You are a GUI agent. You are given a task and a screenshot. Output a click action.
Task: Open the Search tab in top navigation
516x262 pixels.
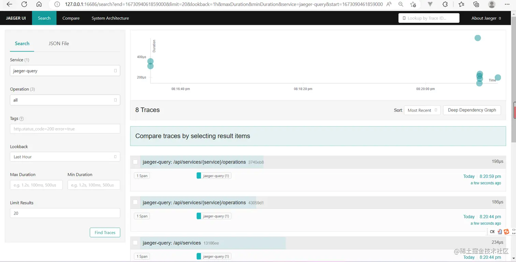tap(44, 18)
